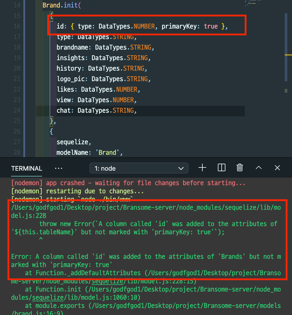Click 'Error: A column called' terminal line

click(146, 261)
